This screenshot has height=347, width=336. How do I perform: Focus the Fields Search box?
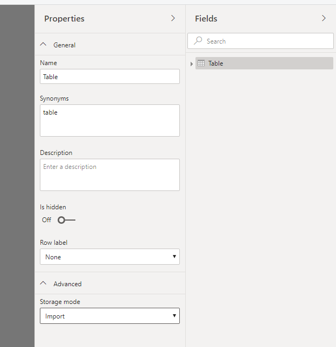pos(261,41)
